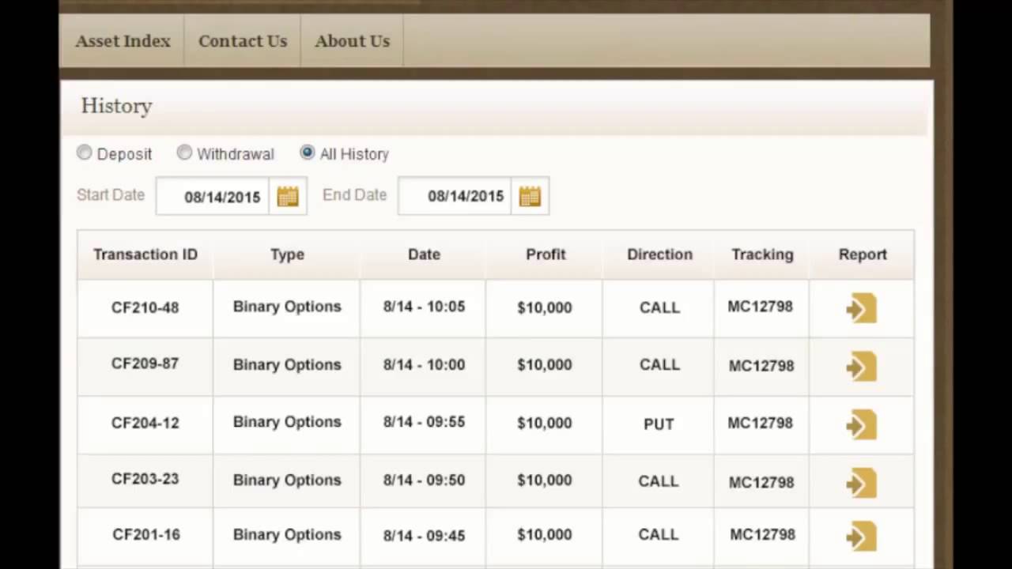Viewport: 1012px width, 569px height.
Task: Open report for transaction CF201-16
Action: (x=862, y=537)
